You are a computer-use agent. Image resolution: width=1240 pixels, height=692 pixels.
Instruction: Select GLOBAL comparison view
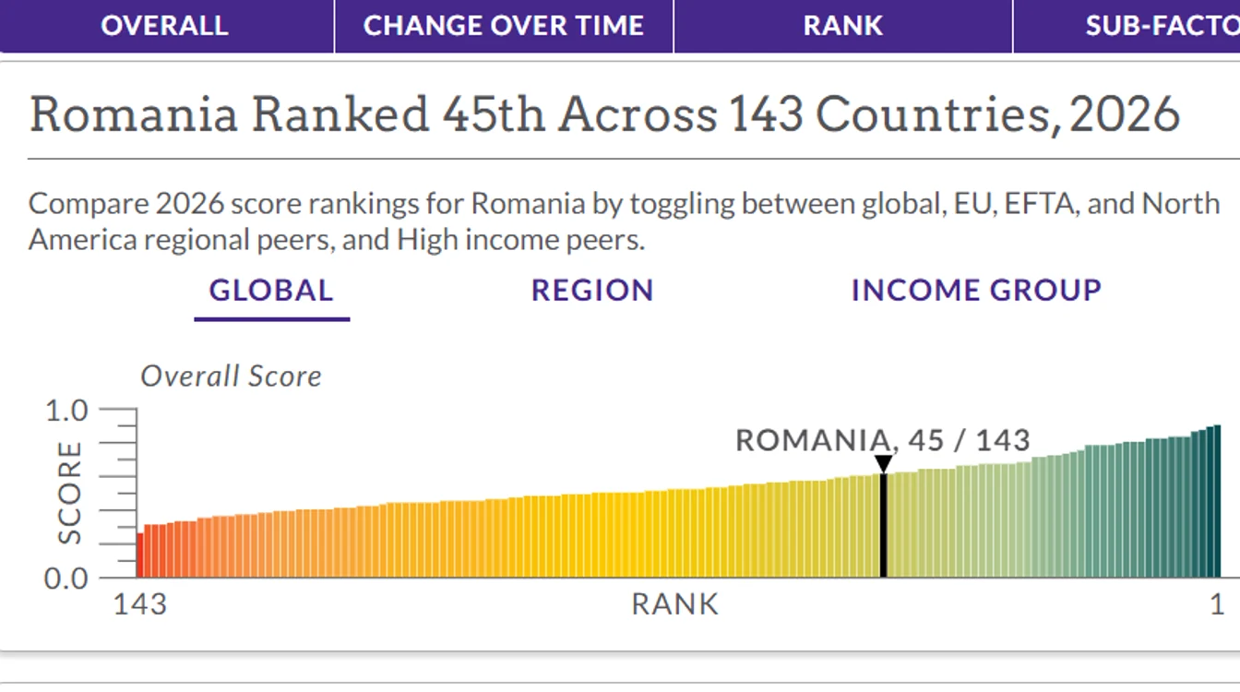pos(271,291)
